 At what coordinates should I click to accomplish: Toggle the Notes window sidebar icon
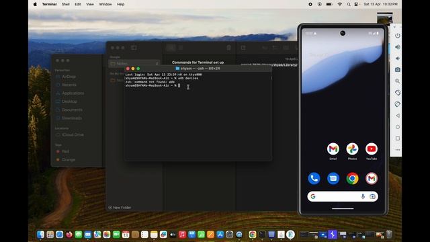pyautogui.click(x=134, y=48)
